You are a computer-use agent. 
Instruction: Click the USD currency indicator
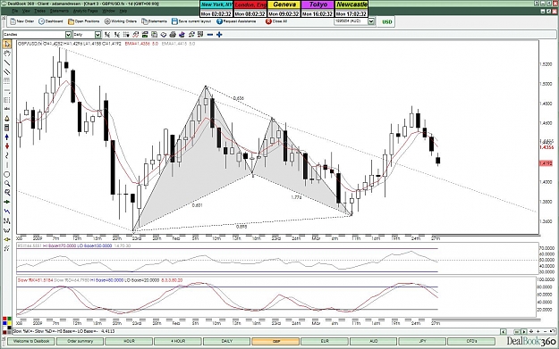[x=386, y=21]
